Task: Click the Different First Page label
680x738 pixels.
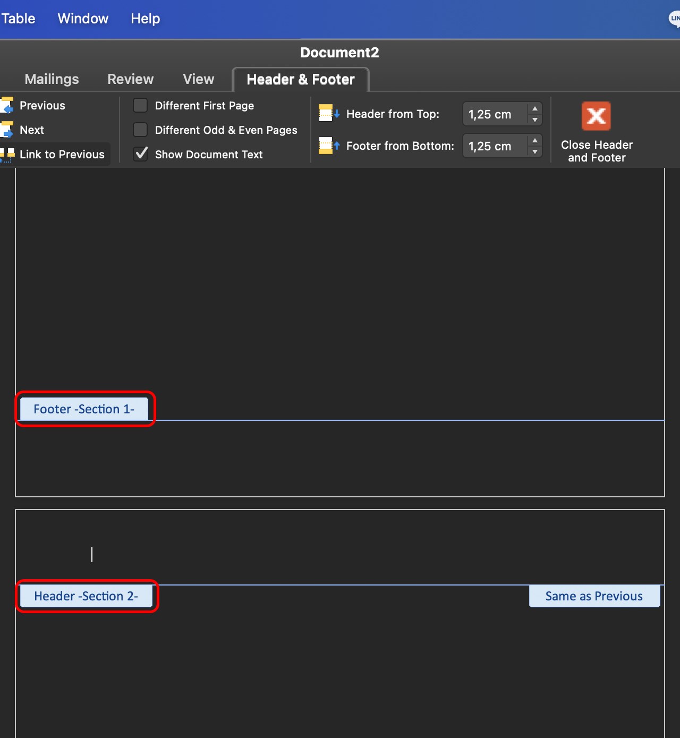Action: click(205, 105)
